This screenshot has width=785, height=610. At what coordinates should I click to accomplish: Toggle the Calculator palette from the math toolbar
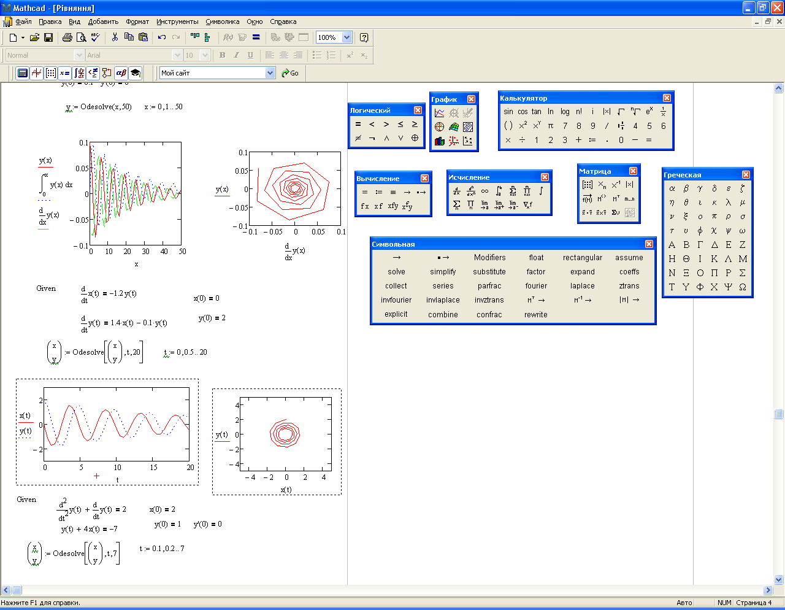[22, 73]
